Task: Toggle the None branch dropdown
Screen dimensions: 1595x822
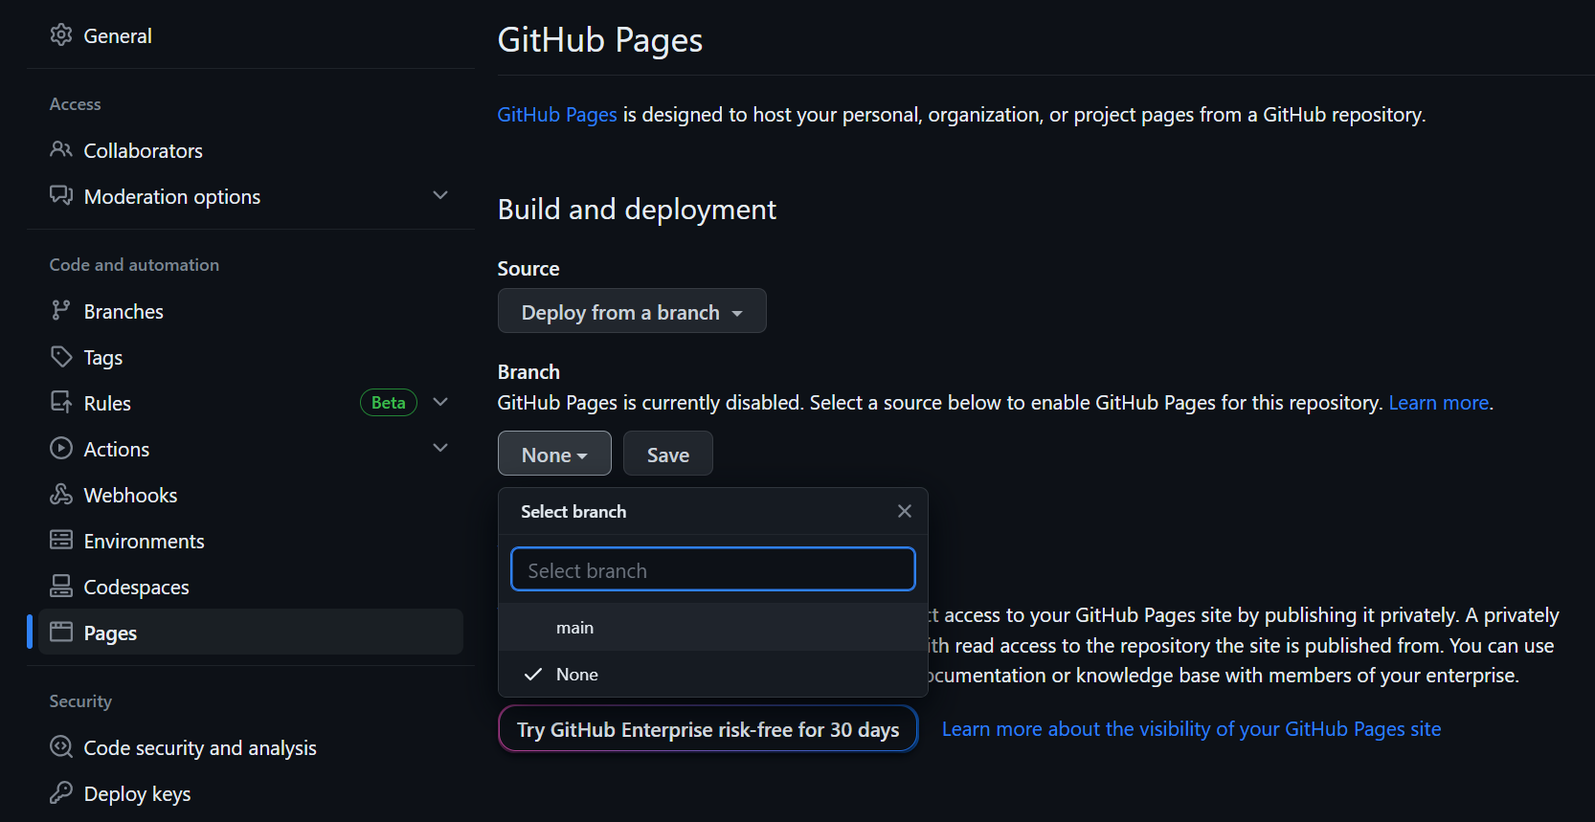Action: (554, 454)
